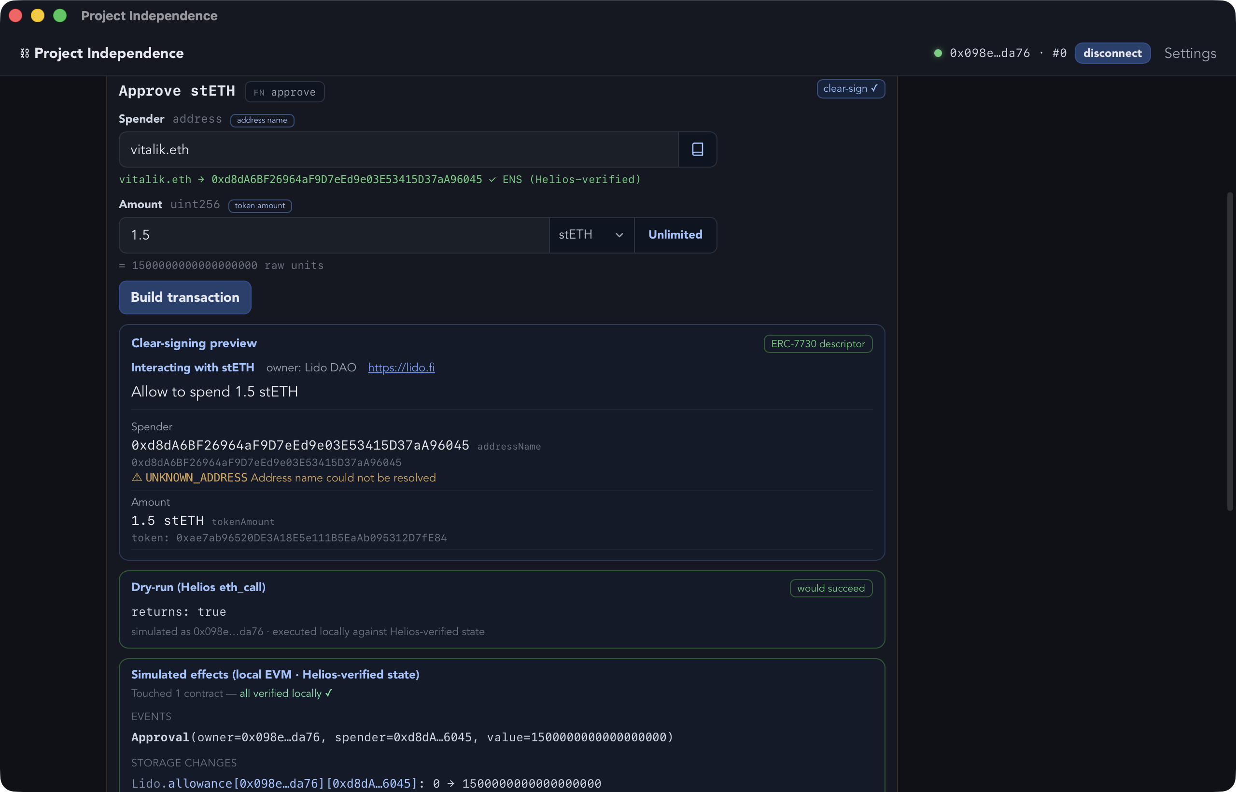This screenshot has height=792, width=1236.
Task: Click Build transaction button
Action: point(185,297)
